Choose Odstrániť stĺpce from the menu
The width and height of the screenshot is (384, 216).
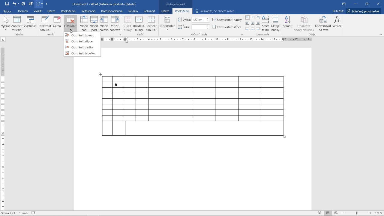click(x=82, y=41)
